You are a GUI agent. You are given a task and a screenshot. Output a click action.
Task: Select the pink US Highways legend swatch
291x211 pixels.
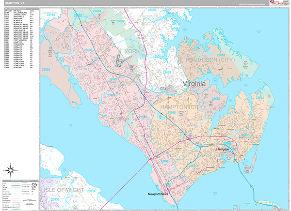point(16,205)
